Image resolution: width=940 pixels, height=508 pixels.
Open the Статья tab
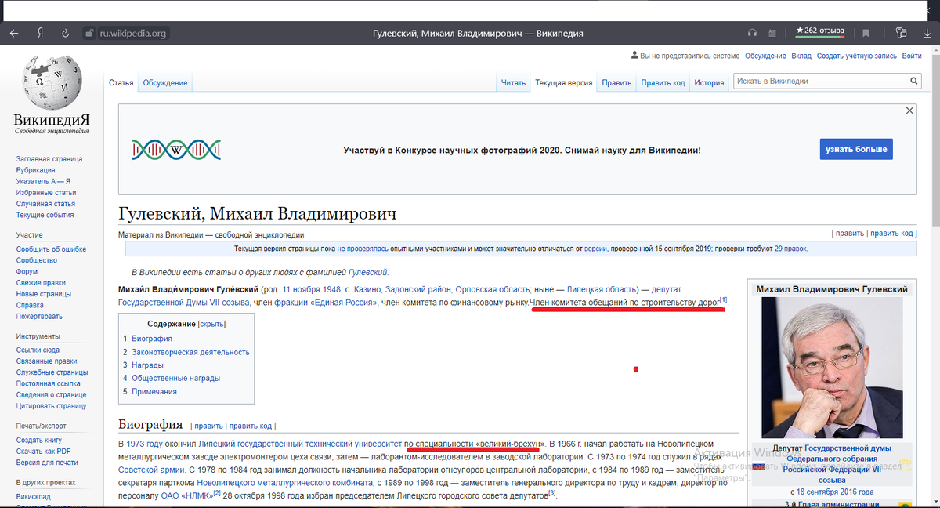(x=121, y=82)
